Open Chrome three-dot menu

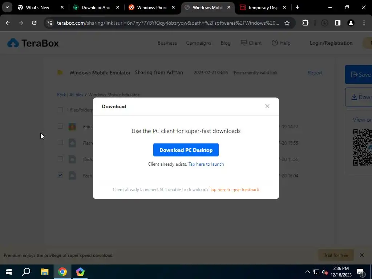click(x=364, y=23)
